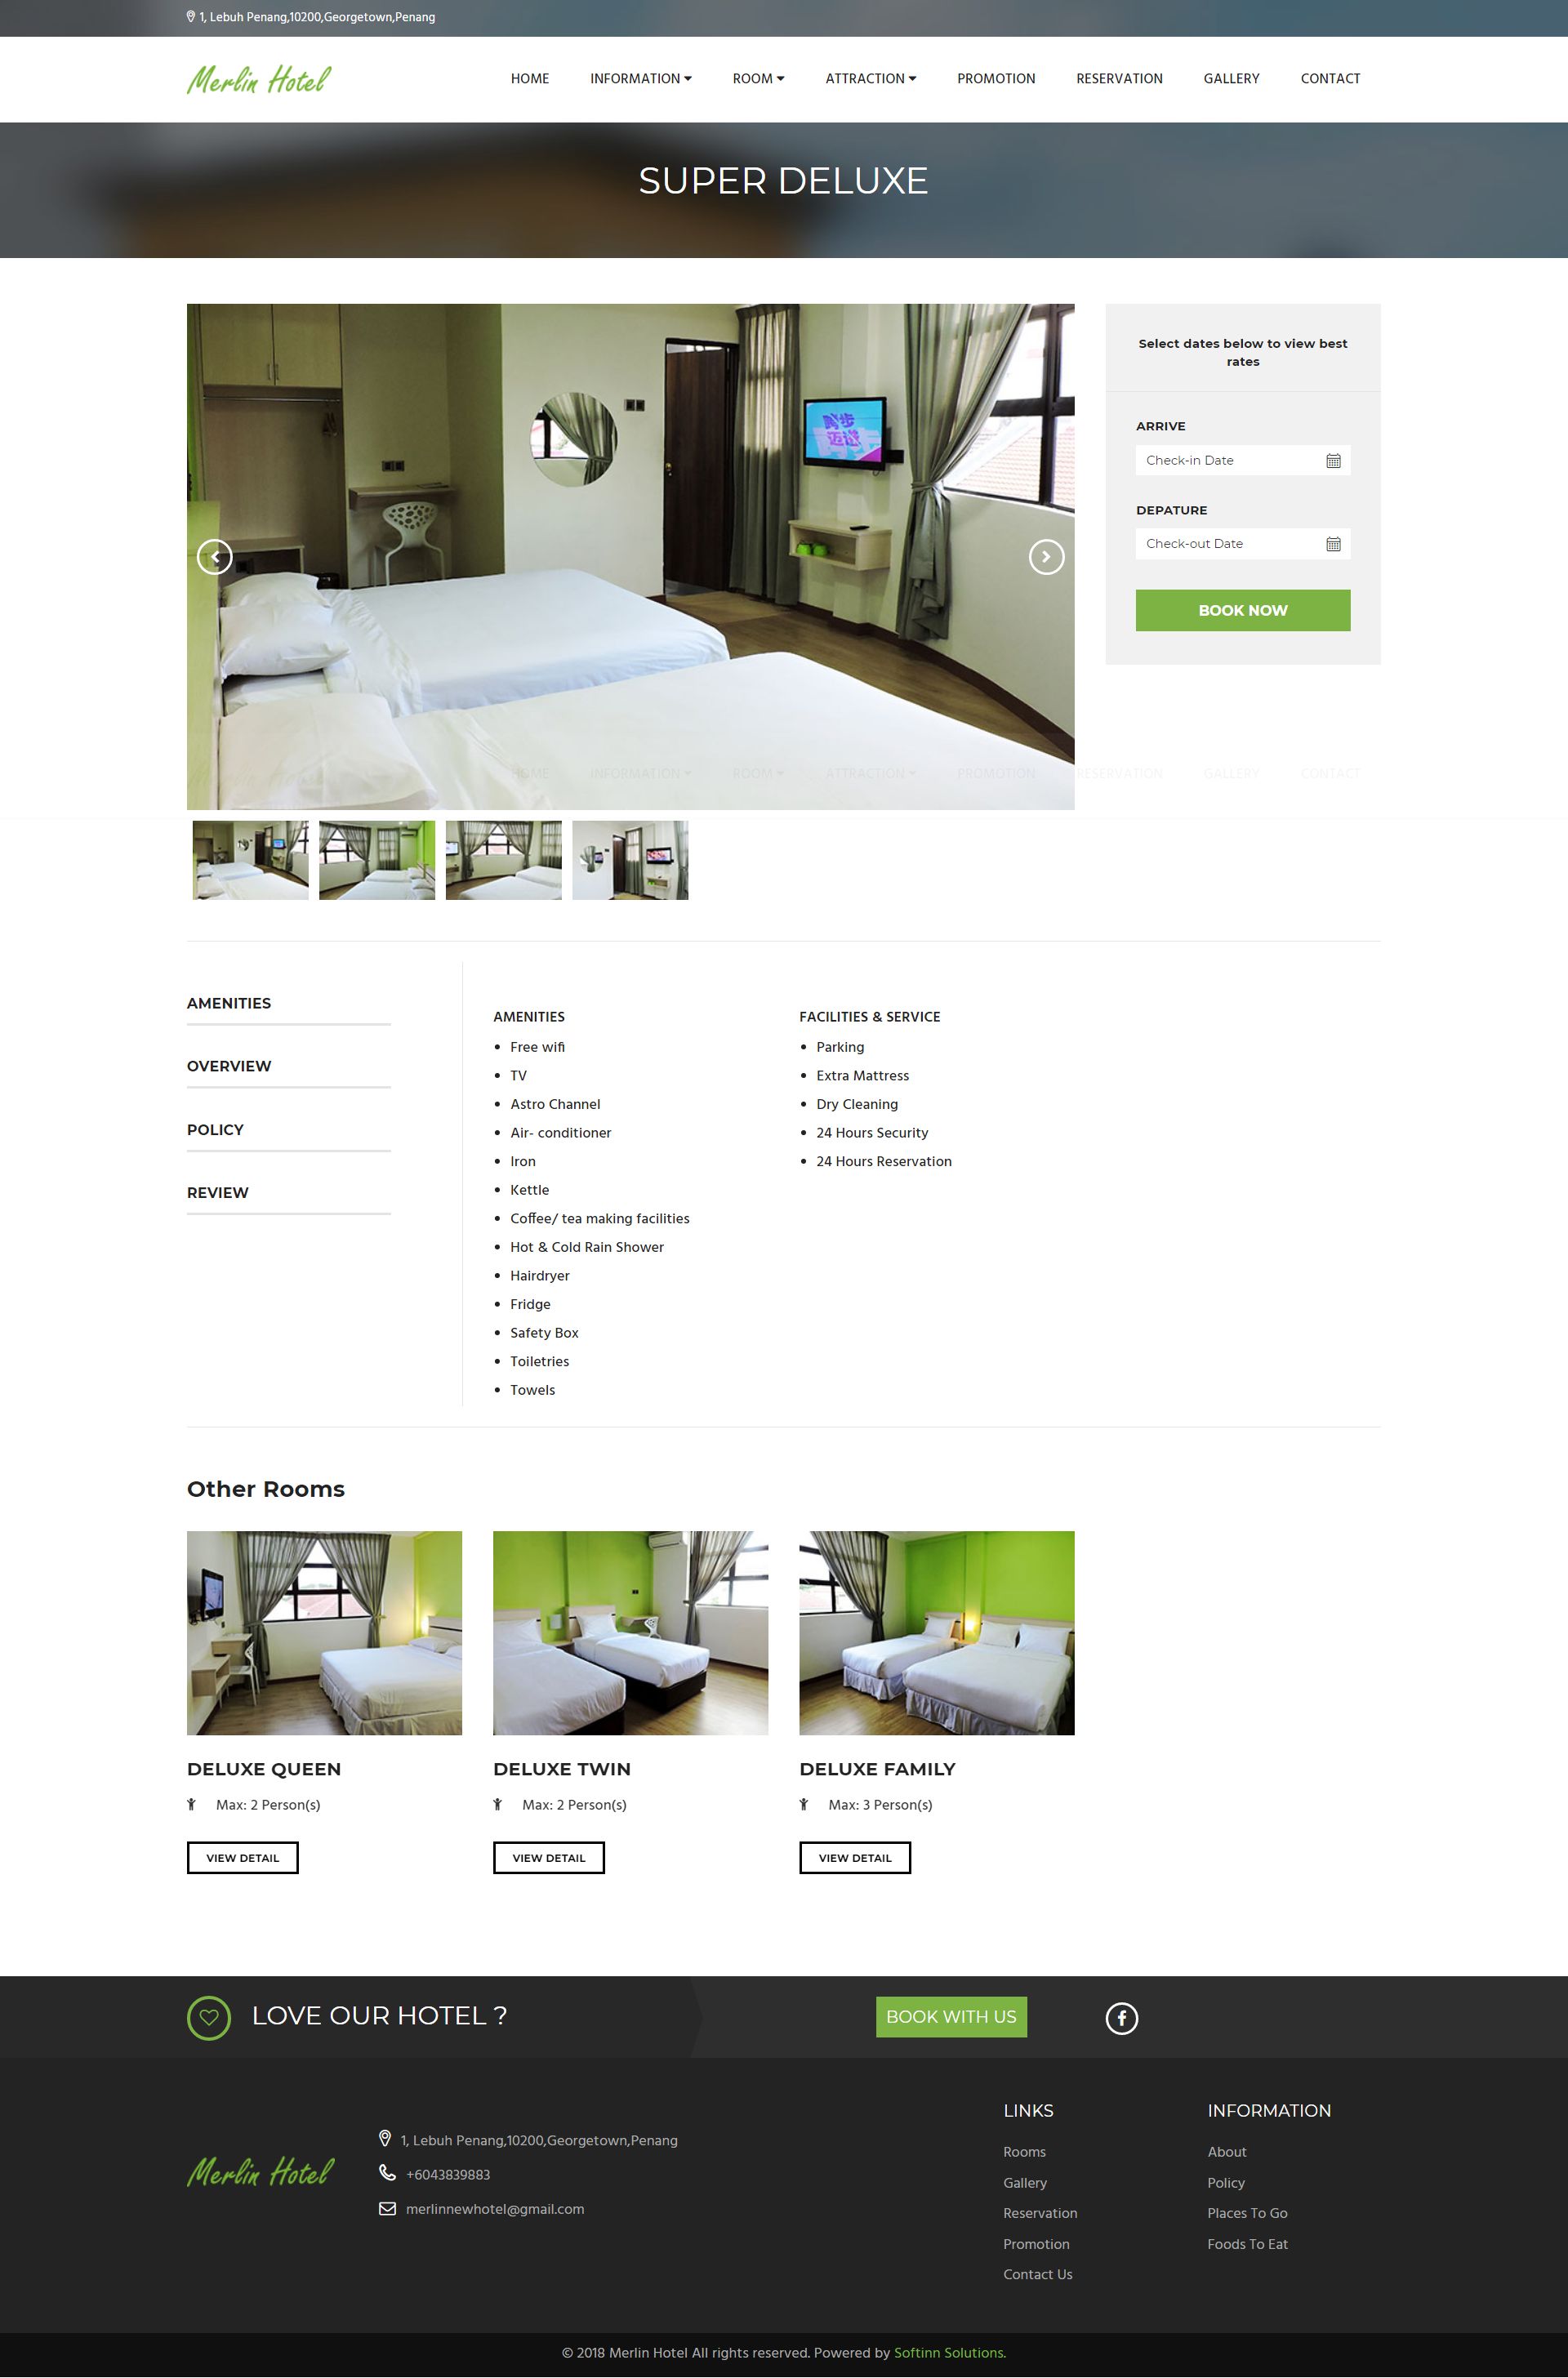Image resolution: width=1568 pixels, height=2378 pixels.
Task: Click the right arrow carousel navigation icon
Action: click(x=1045, y=556)
